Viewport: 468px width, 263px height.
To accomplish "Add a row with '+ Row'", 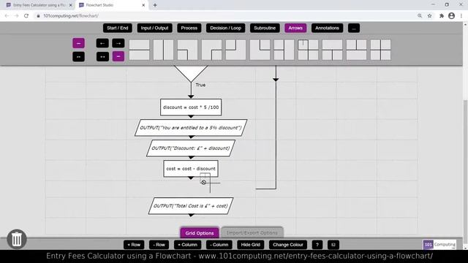I will pyautogui.click(x=134, y=245).
